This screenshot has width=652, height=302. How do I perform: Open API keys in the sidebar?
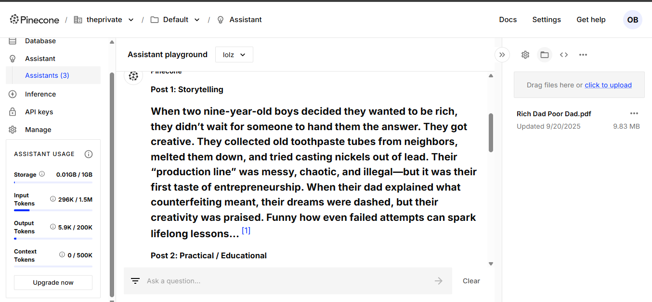pos(39,112)
